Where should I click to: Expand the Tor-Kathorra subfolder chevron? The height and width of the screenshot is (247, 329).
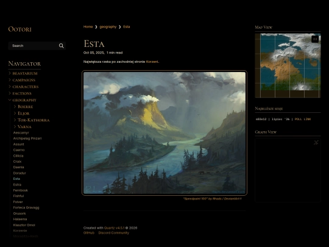coord(15,120)
